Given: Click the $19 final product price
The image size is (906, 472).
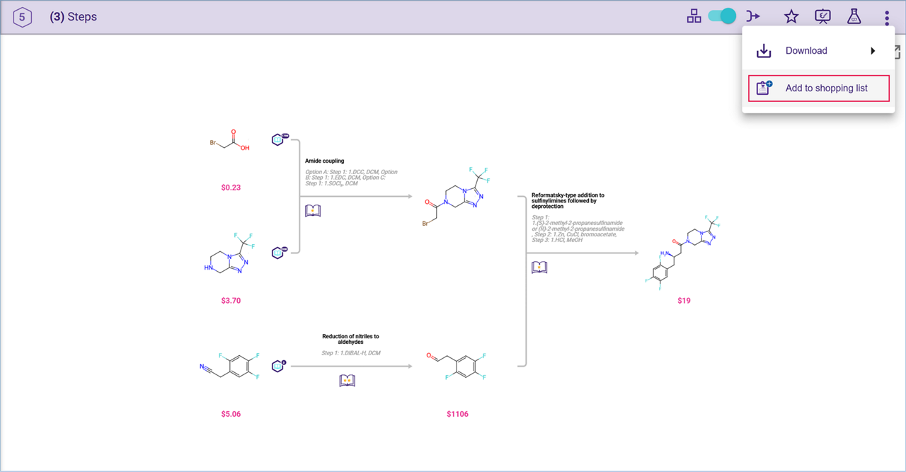Looking at the screenshot, I should pyautogui.click(x=684, y=301).
